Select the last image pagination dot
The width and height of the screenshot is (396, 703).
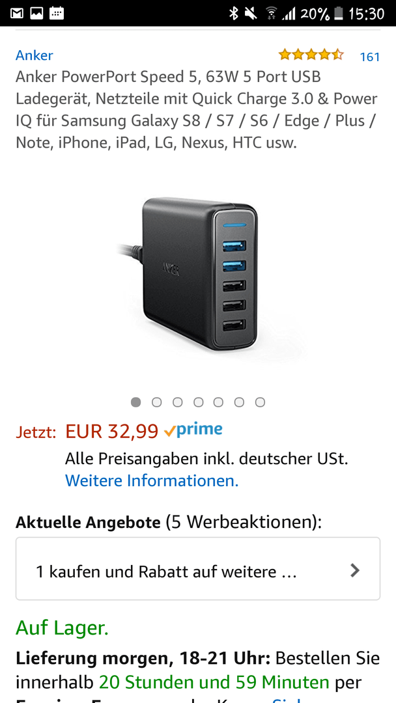[x=260, y=402]
